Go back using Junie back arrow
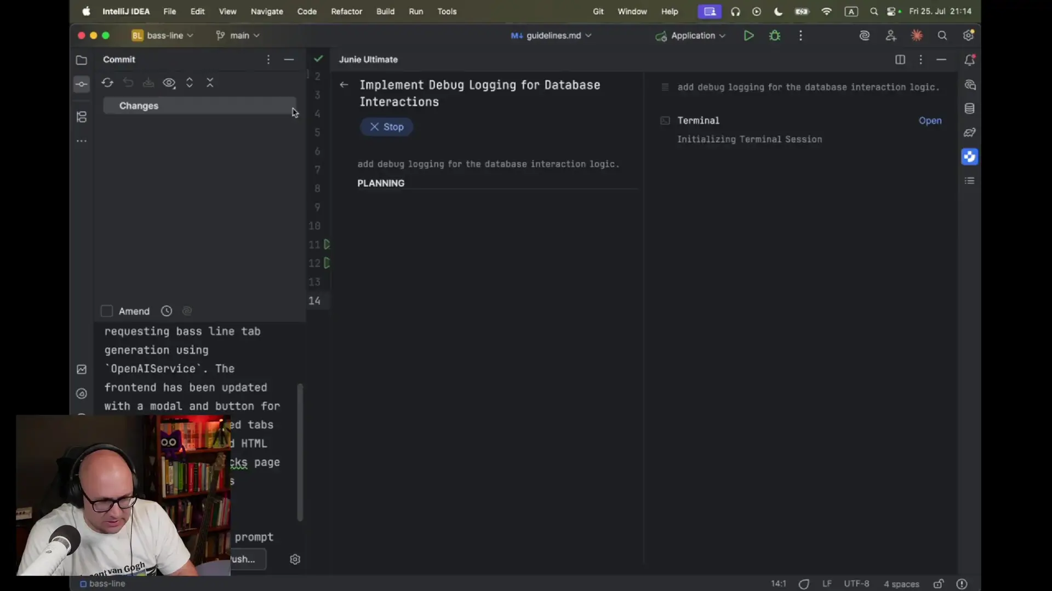The image size is (1052, 591). [x=344, y=85]
